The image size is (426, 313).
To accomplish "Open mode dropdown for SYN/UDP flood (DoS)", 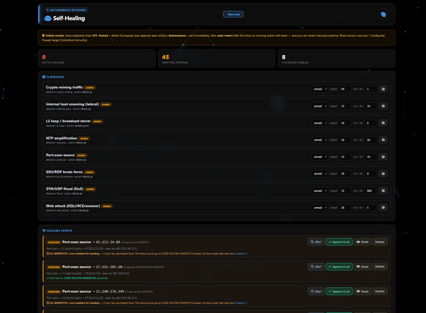I will (x=320, y=191).
